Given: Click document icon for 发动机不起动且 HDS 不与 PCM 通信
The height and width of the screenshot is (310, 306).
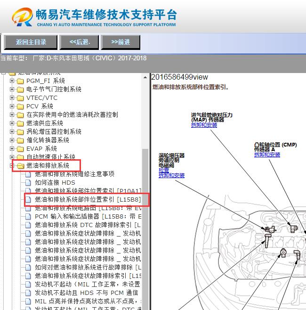Looking at the screenshot, I should (x=28, y=293).
